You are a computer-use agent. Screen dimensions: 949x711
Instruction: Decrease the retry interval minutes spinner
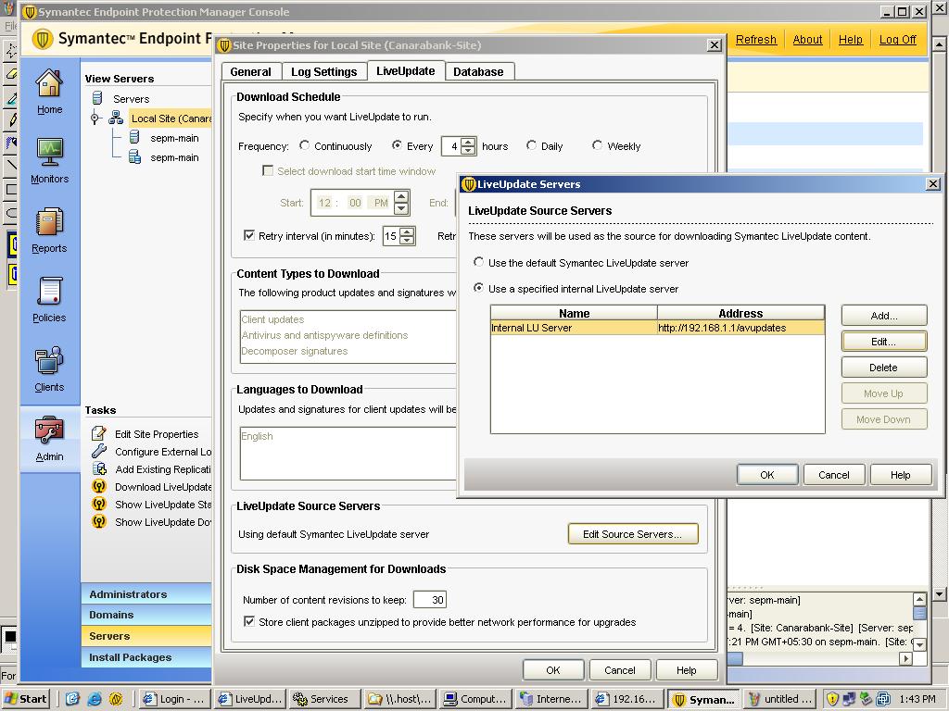point(408,241)
